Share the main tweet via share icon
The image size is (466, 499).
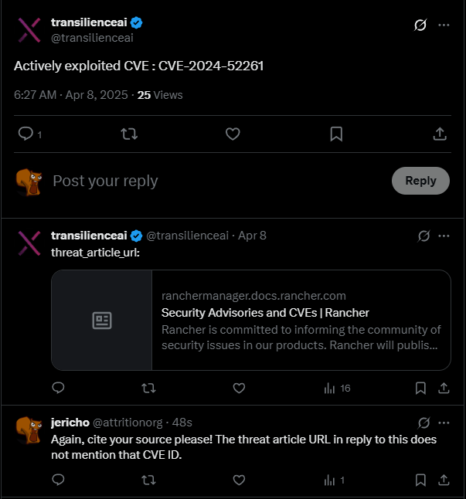pyautogui.click(x=440, y=134)
